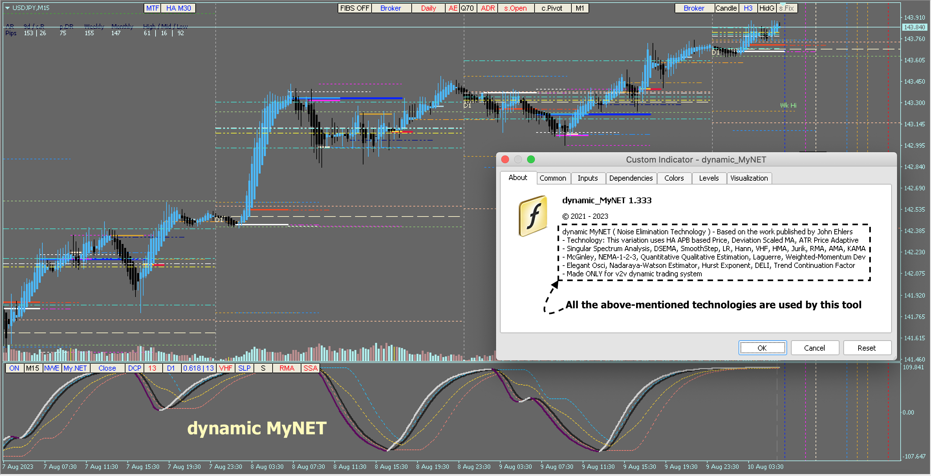Click the ADR button on top bar
This screenshot has height=476, width=931.
(488, 8)
